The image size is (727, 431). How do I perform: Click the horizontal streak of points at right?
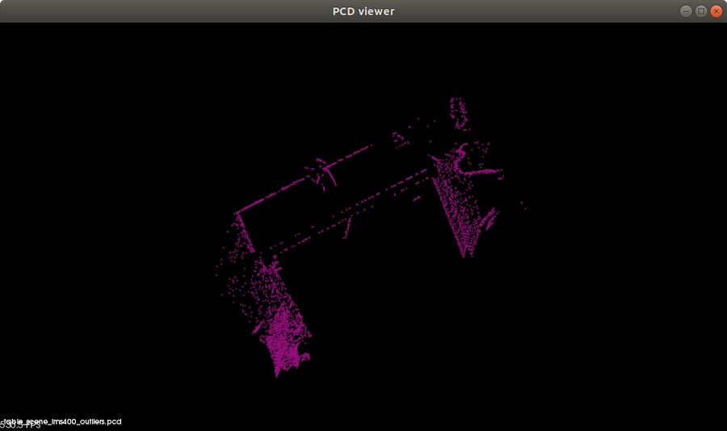485,171
